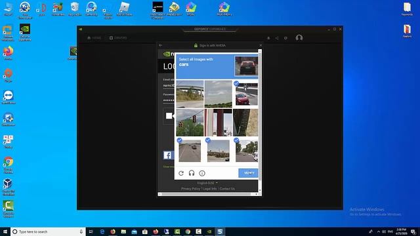Screen dimensions: 420x236
Task: Open the Home tab in GeForce Experience
Action: pos(94,38)
